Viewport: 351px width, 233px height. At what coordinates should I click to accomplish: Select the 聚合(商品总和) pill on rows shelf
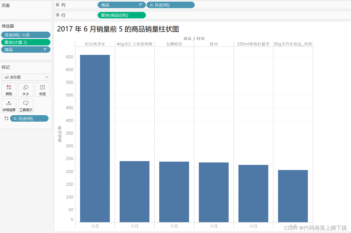122,15
